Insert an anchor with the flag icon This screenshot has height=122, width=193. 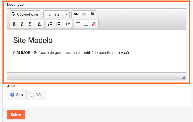point(92,14)
